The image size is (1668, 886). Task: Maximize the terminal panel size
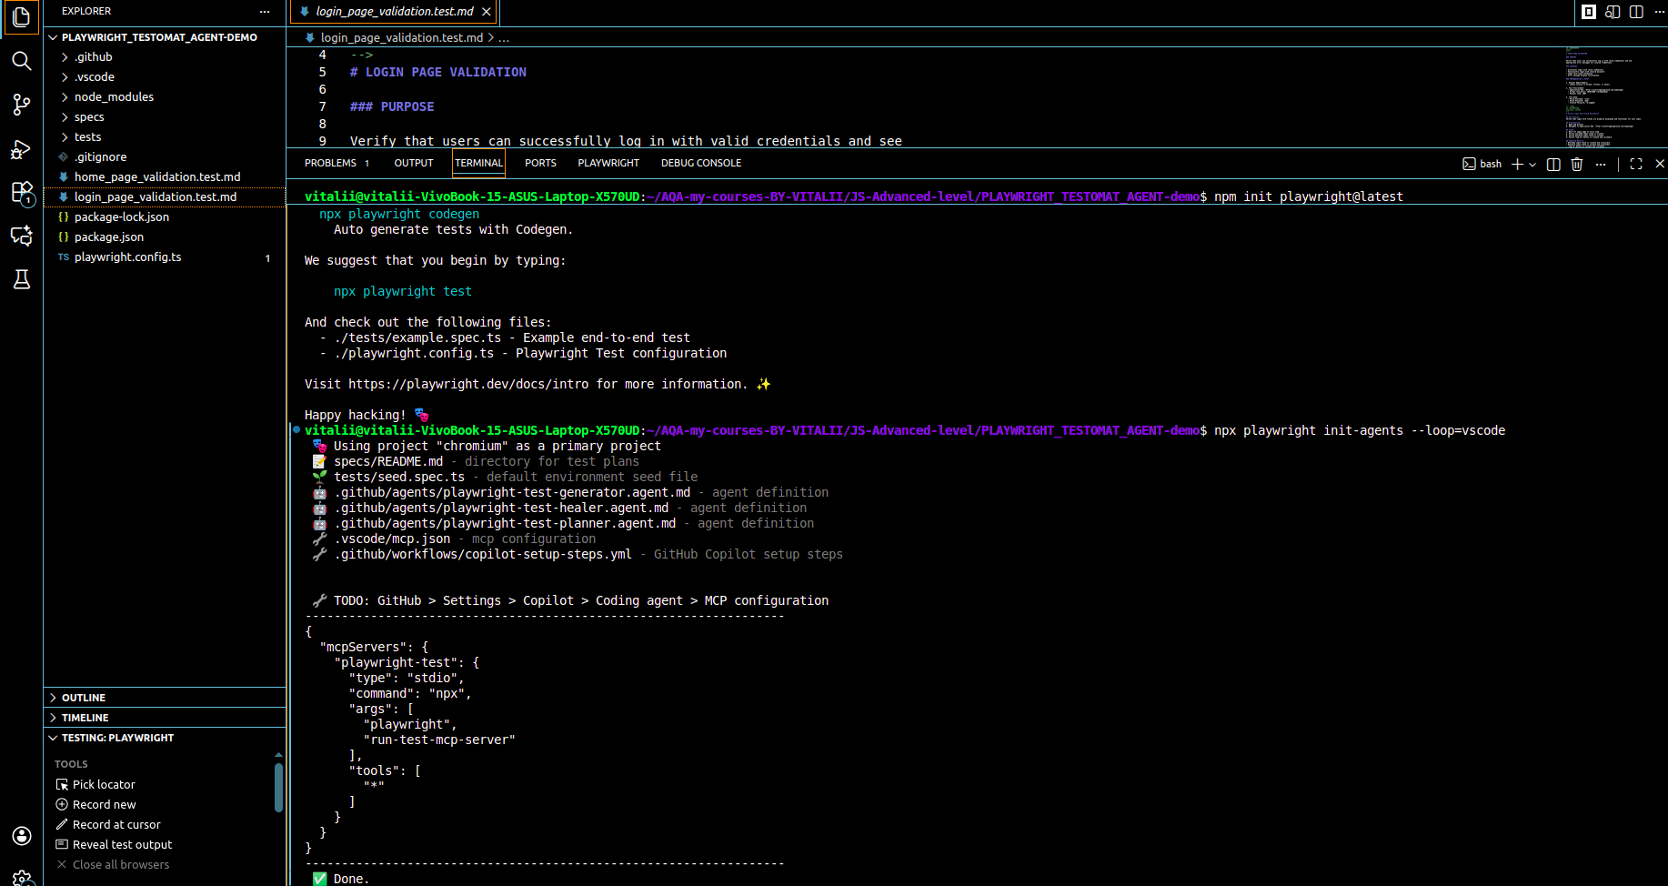[1636, 164]
